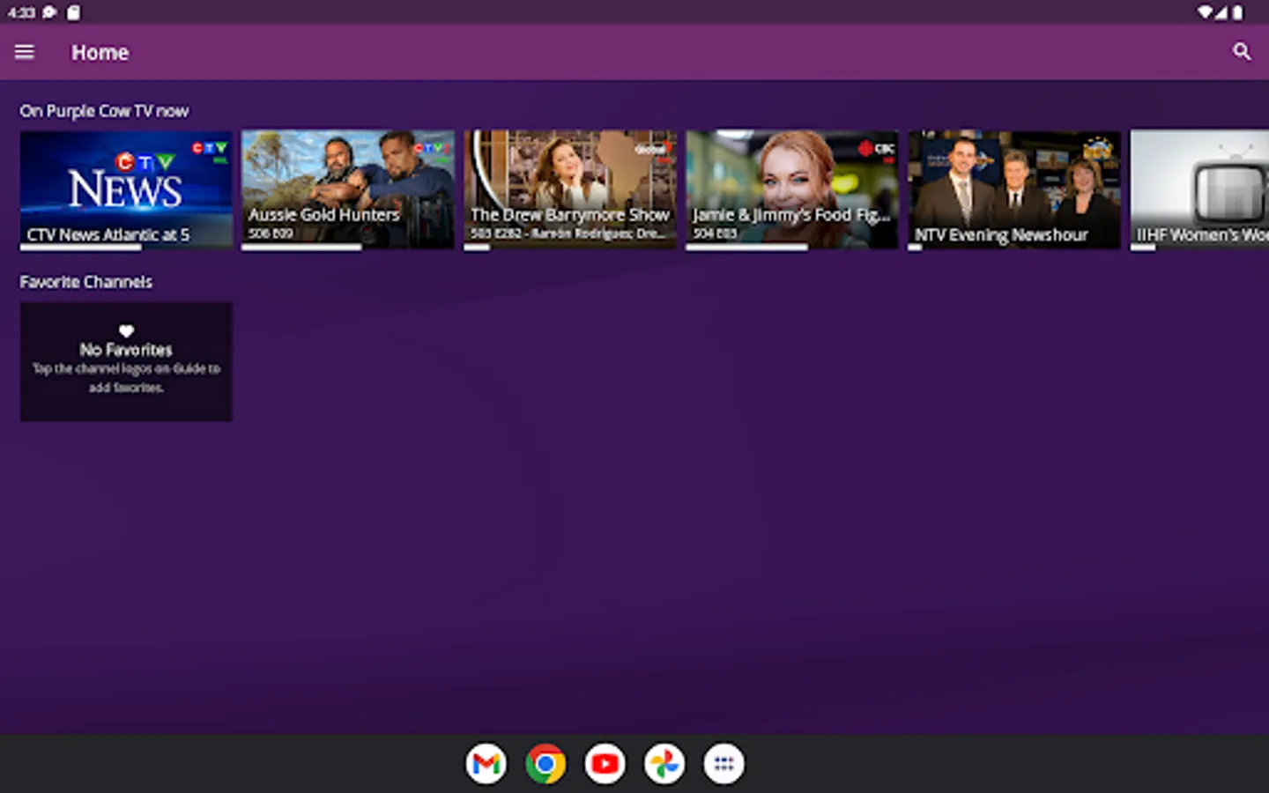
Task: Click the heart icon in No Favorites card
Action: pos(126,331)
